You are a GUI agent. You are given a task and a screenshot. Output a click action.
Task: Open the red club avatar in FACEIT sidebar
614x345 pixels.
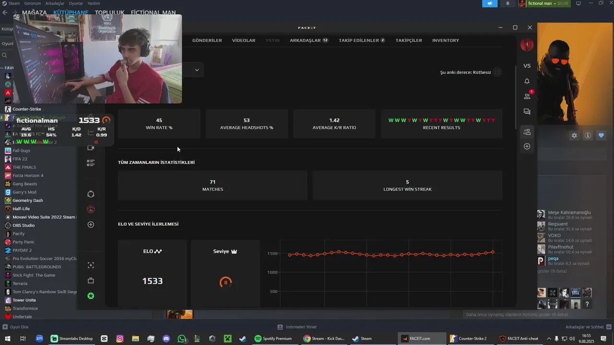click(x=91, y=209)
